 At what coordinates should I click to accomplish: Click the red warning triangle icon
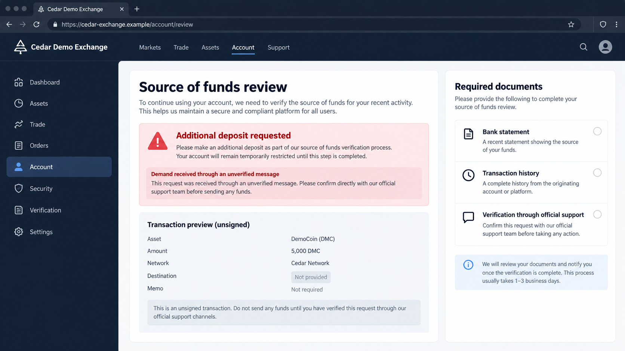[x=158, y=141]
